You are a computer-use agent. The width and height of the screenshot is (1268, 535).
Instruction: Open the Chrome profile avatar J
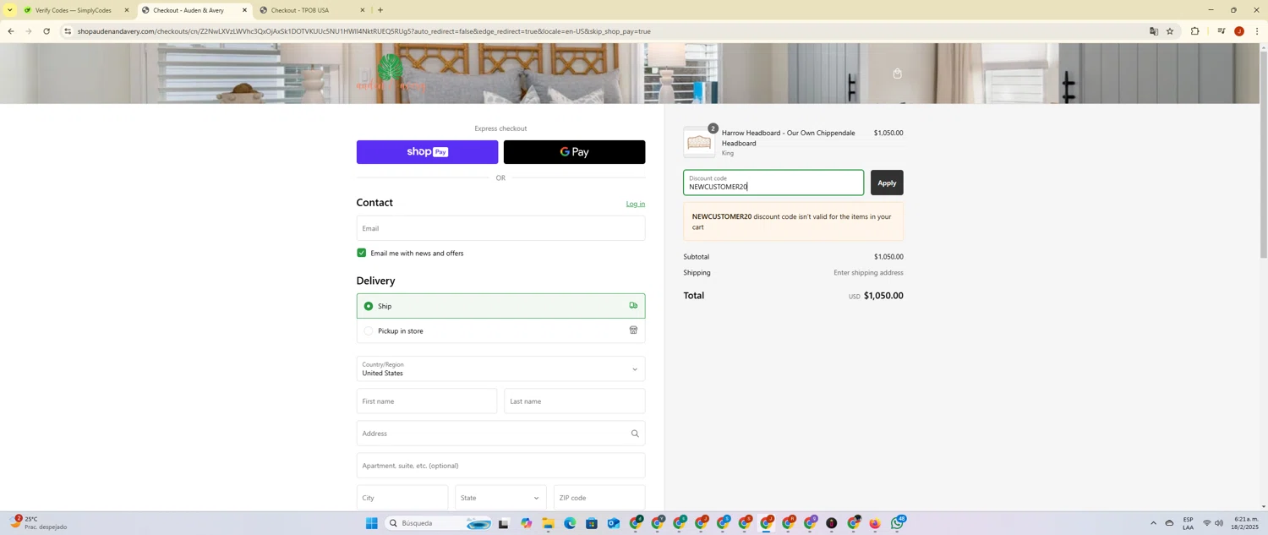[x=1239, y=31]
